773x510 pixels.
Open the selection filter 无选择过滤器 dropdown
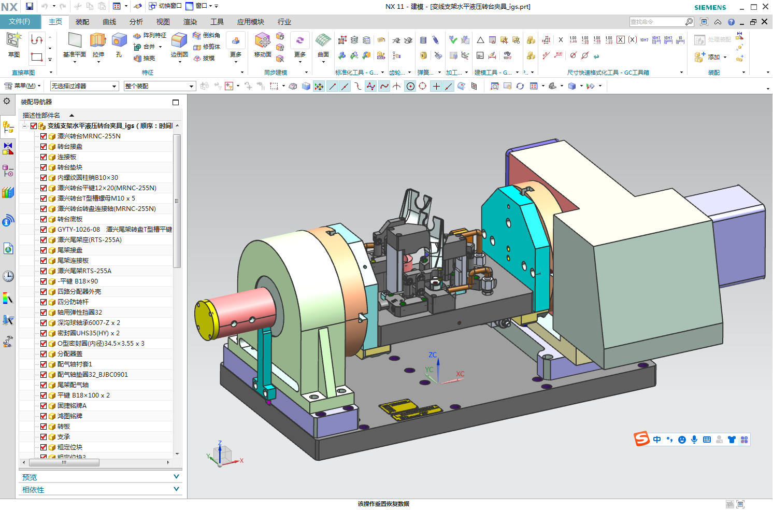click(84, 86)
